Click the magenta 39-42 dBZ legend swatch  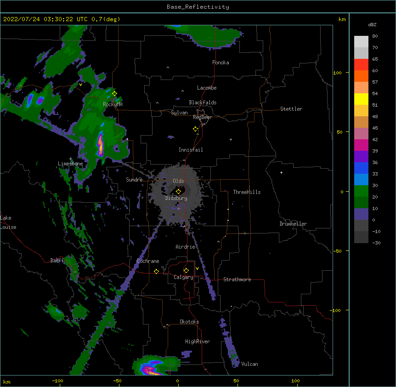tap(361, 145)
